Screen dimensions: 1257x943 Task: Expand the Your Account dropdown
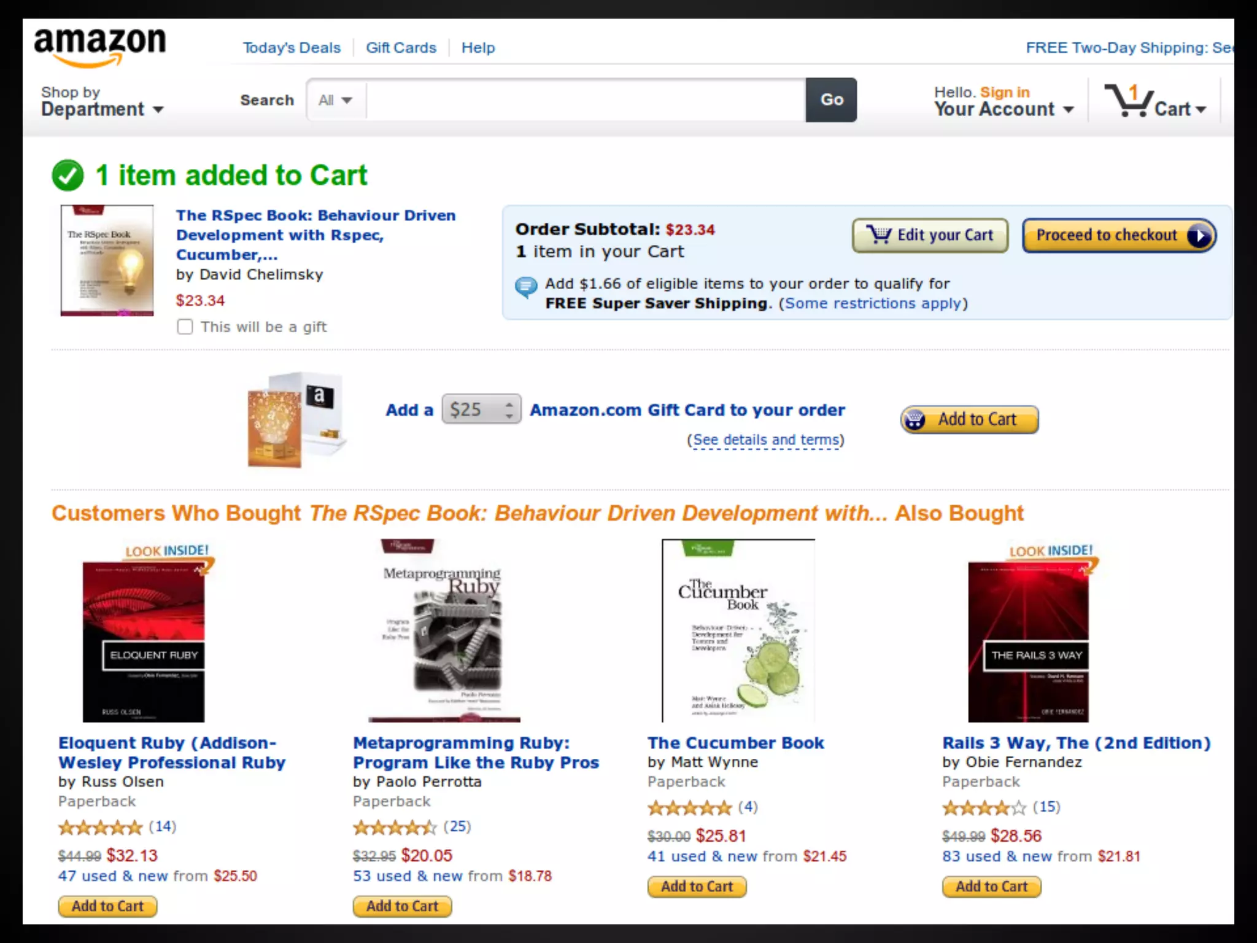coord(1004,101)
